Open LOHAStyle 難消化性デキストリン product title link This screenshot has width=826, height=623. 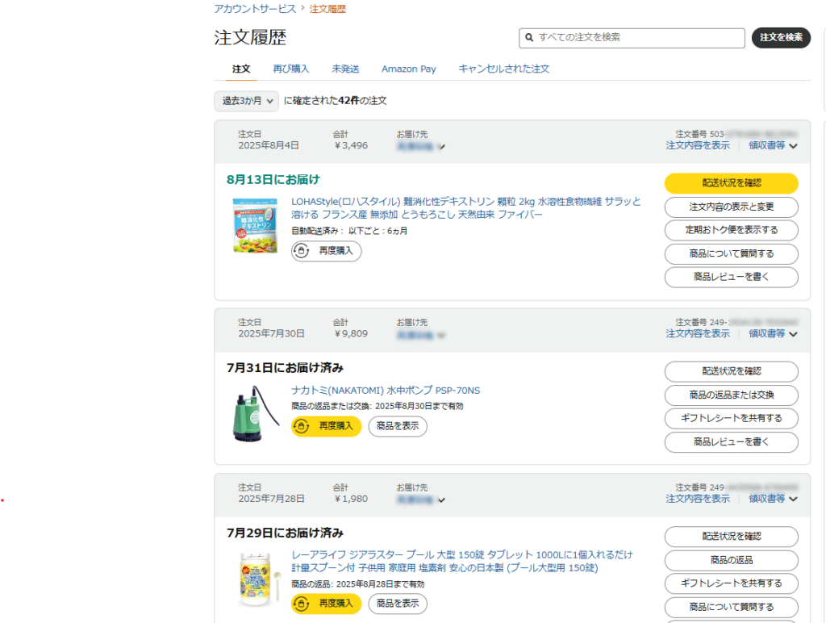point(466,208)
